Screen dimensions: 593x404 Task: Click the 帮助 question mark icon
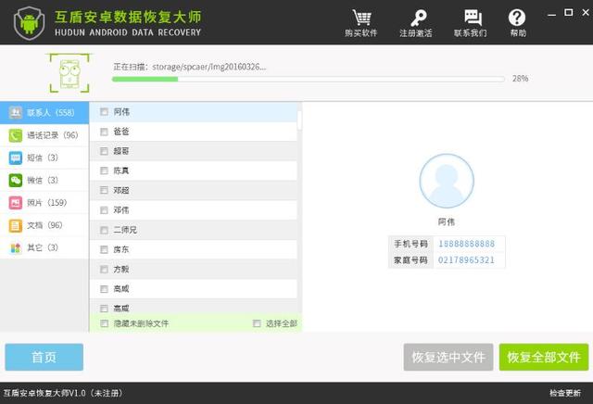point(517,18)
